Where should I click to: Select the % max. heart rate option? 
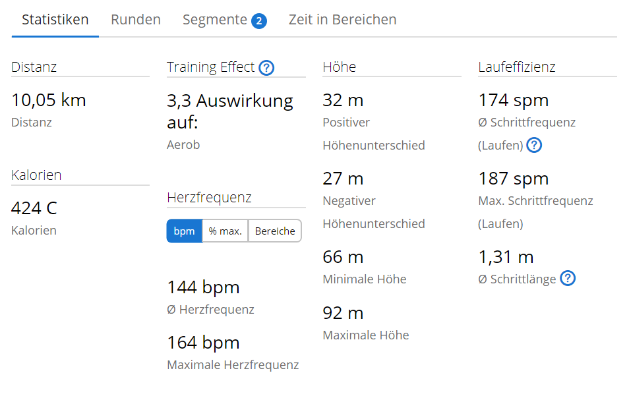[225, 231]
